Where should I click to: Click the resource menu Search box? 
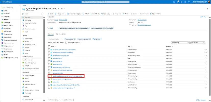click(x=32, y=14)
